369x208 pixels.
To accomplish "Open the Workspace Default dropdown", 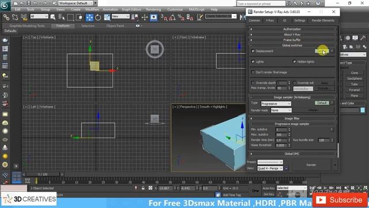I will pyautogui.click(x=76, y=3).
